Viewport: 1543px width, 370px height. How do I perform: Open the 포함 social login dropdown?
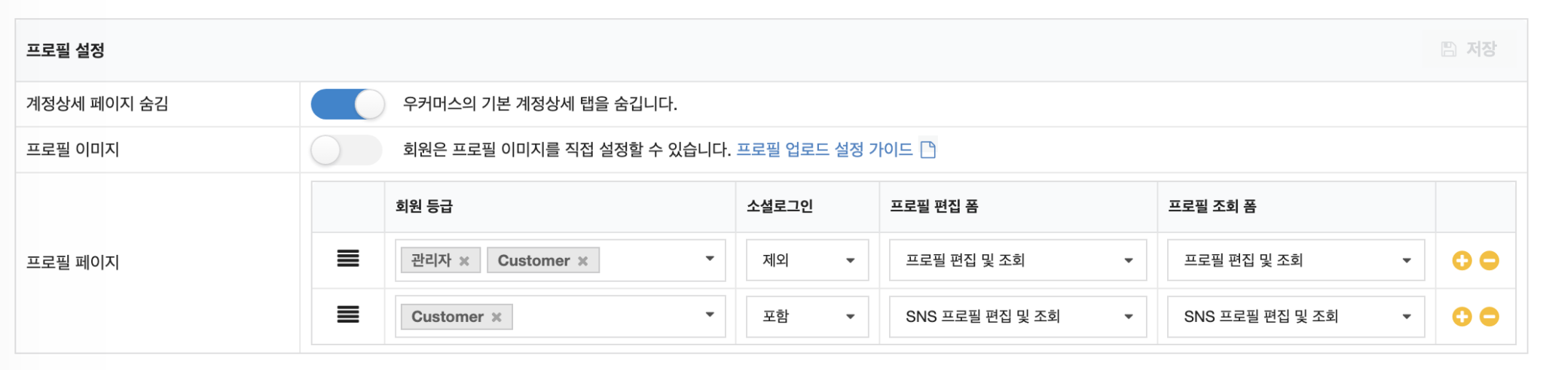tap(807, 317)
